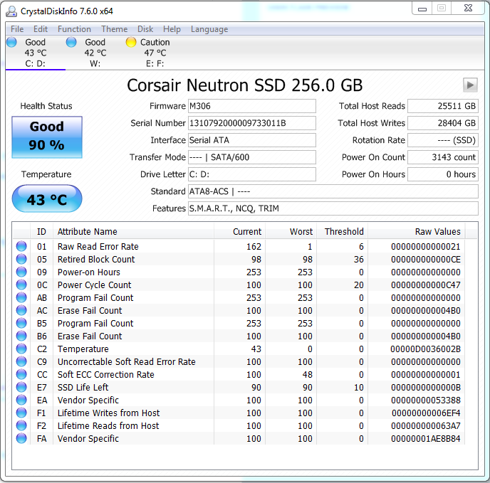The image size is (490, 483).
Task: Click the next disk arrow button
Action: [469, 85]
